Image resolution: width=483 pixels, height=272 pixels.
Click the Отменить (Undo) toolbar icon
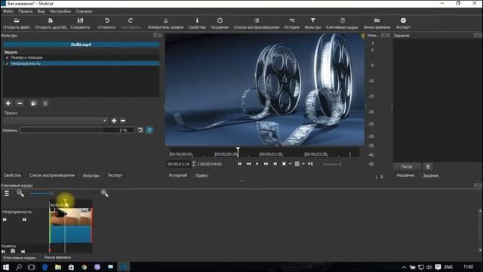(x=107, y=20)
